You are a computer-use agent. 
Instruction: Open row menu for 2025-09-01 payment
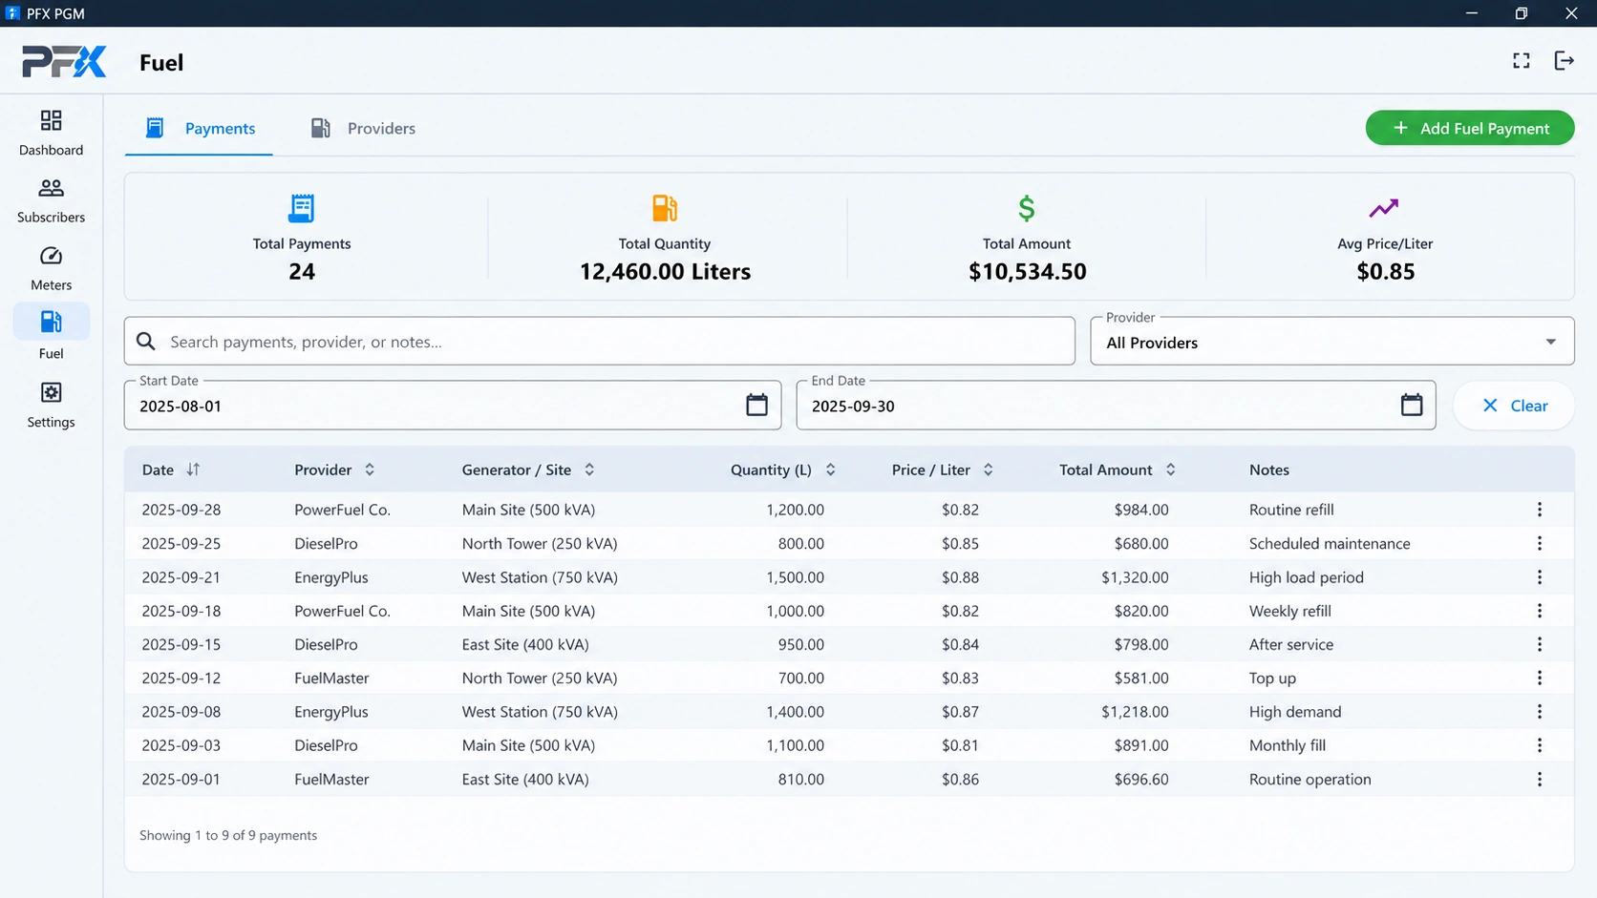coord(1540,779)
